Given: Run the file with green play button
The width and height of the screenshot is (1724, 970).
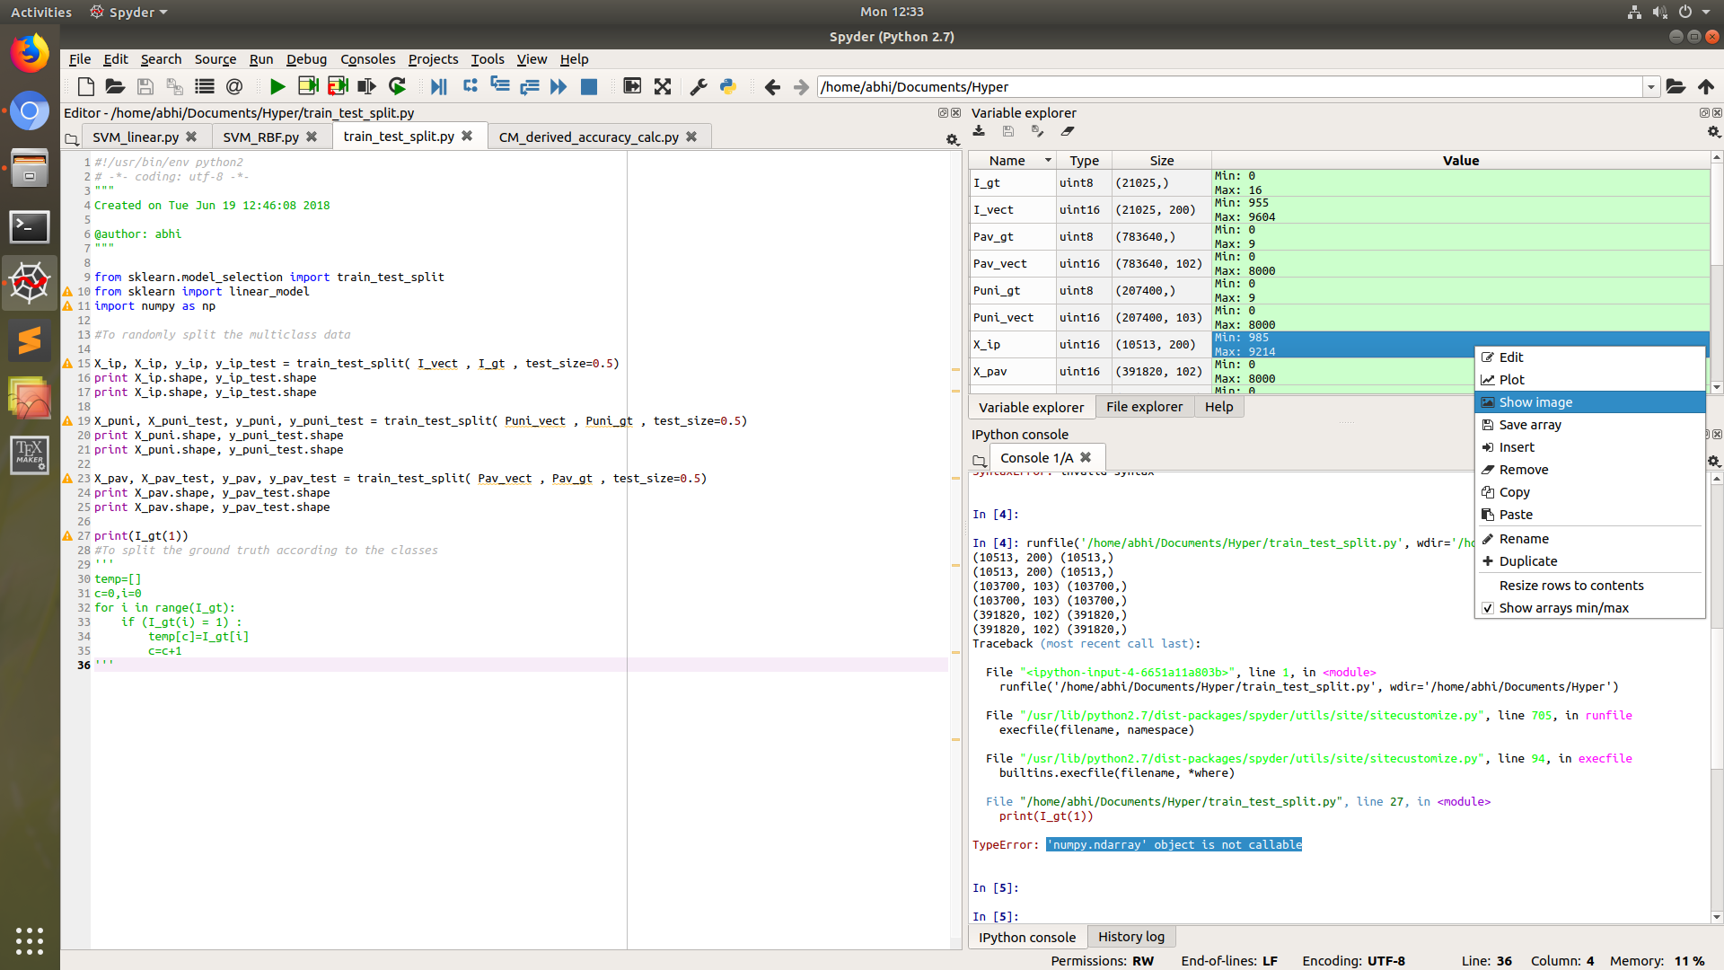Looking at the screenshot, I should (x=277, y=87).
